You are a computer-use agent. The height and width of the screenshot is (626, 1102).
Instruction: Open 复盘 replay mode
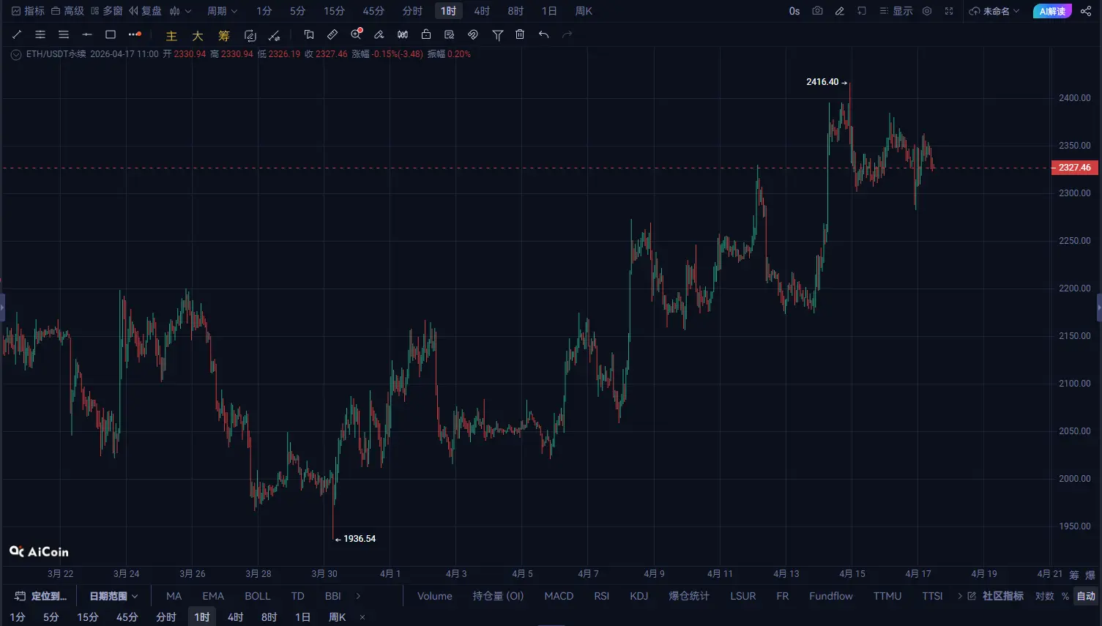pyautogui.click(x=145, y=11)
